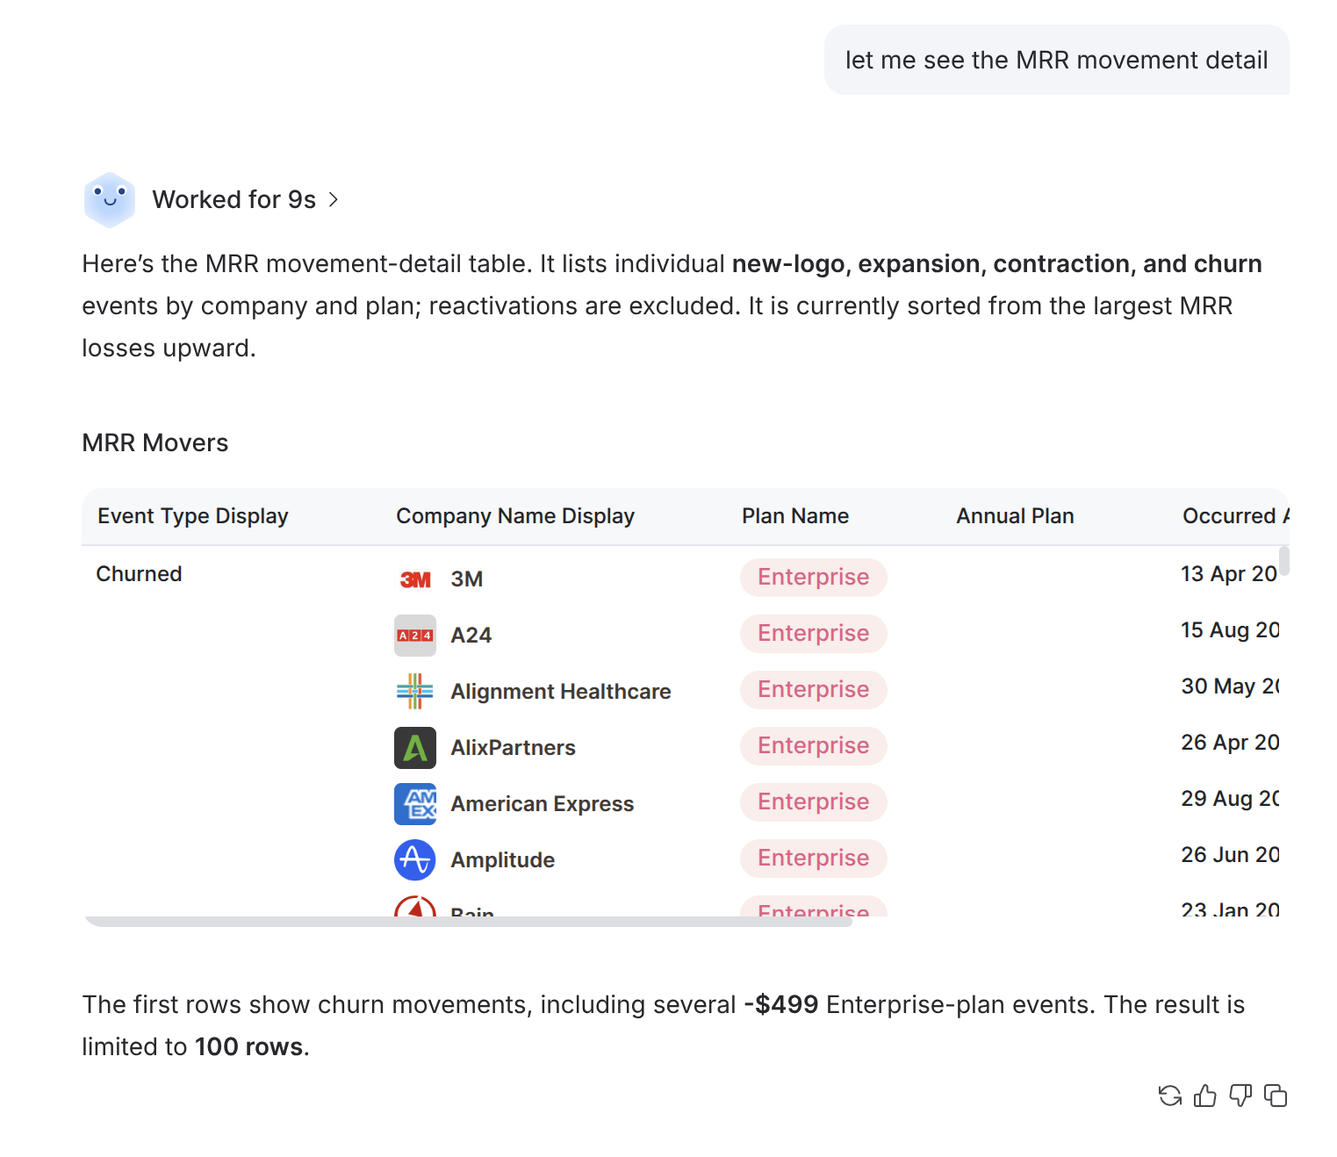Click the Alignment Healthcare logo

(415, 692)
